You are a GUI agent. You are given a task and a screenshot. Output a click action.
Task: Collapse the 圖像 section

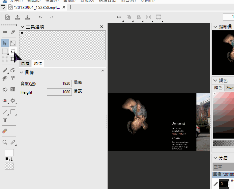click(x=22, y=72)
